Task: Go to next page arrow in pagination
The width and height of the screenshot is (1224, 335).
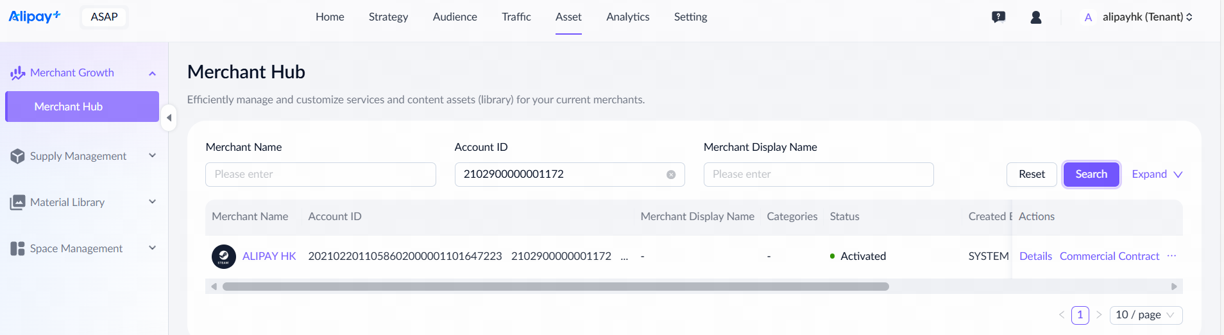Action: click(x=1099, y=315)
